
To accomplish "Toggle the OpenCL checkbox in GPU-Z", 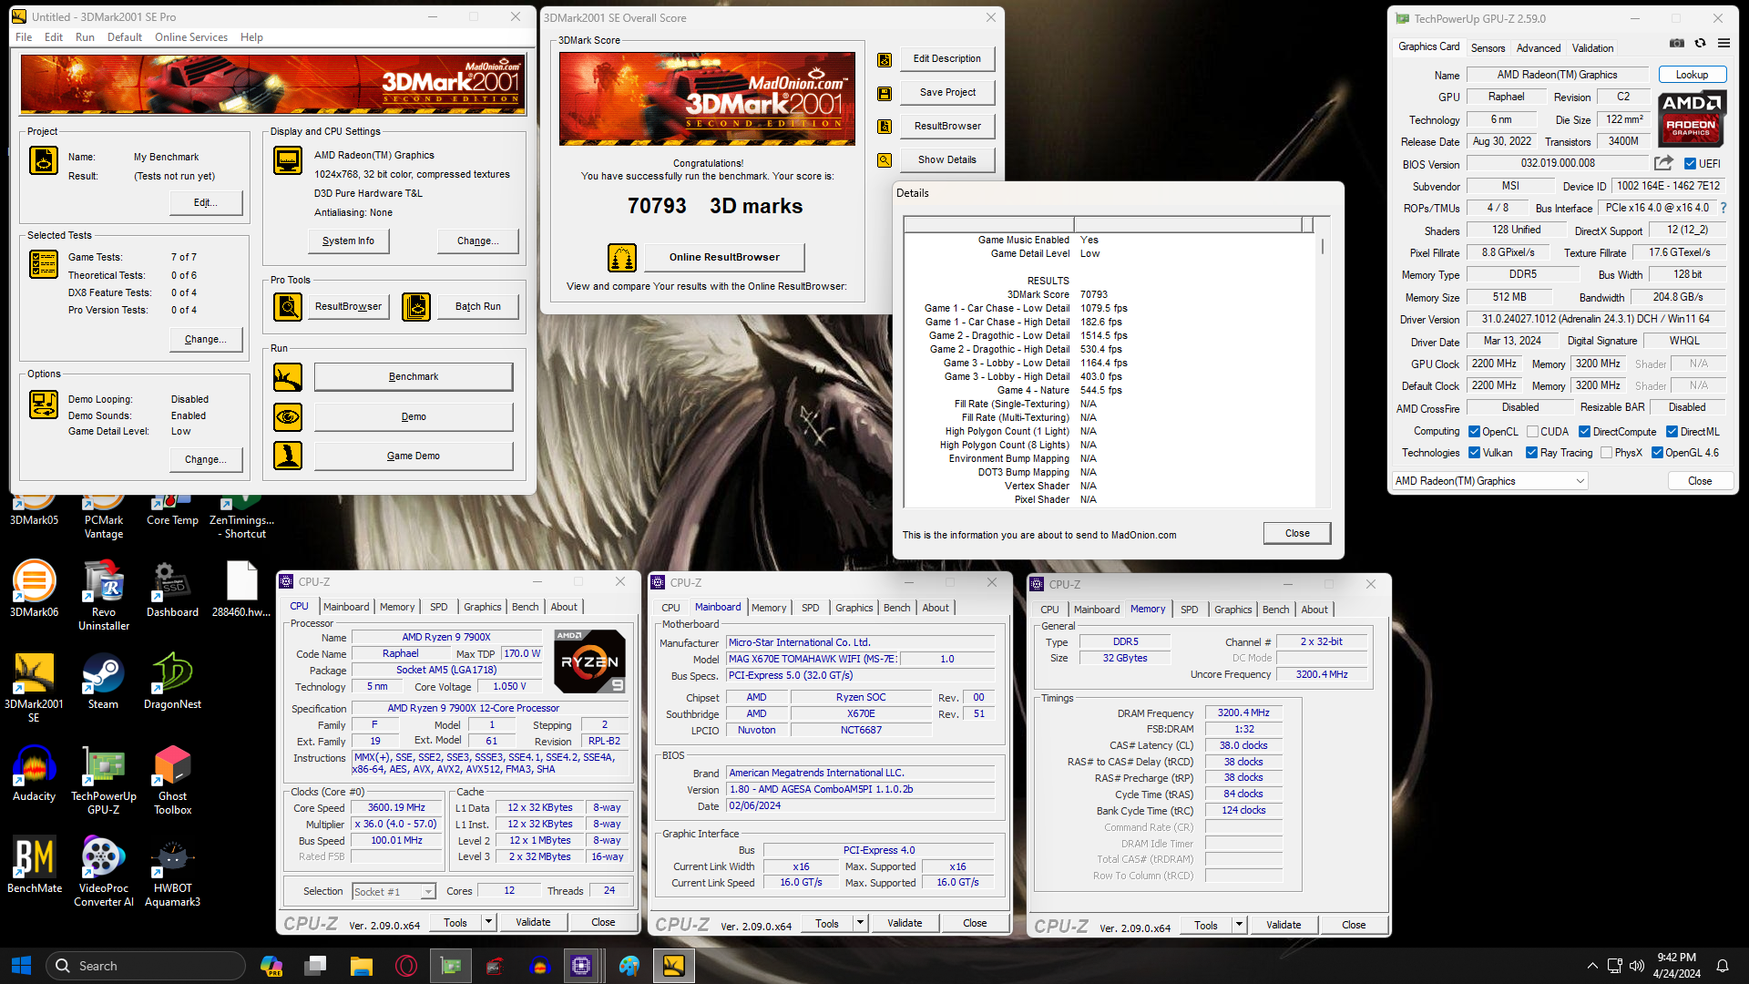I will click(x=1475, y=432).
